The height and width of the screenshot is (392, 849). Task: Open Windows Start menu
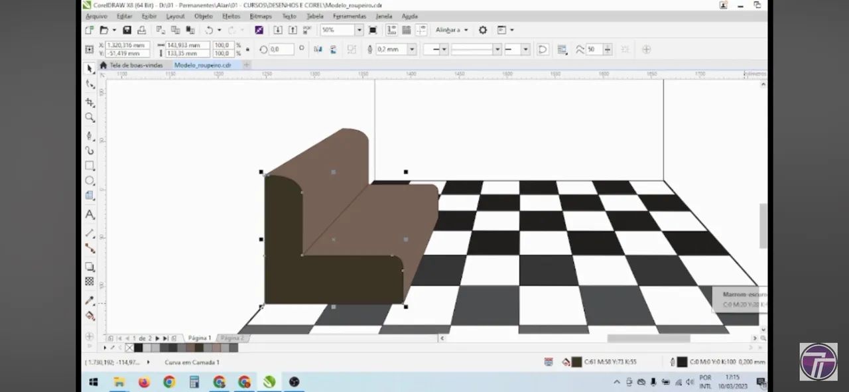coord(94,382)
